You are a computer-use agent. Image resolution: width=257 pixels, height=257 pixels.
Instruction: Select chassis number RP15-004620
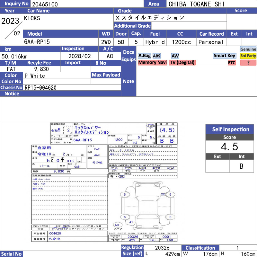pyautogui.click(x=40, y=87)
